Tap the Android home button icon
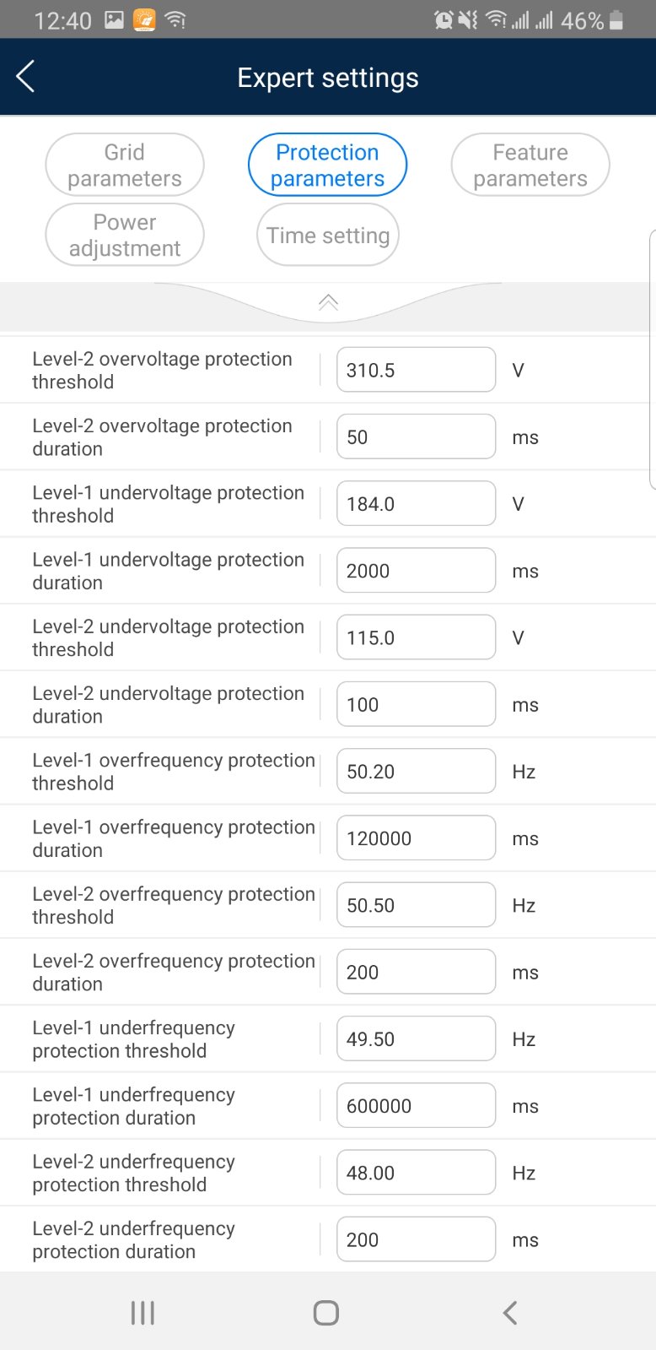656x1350 pixels. pos(326,1312)
